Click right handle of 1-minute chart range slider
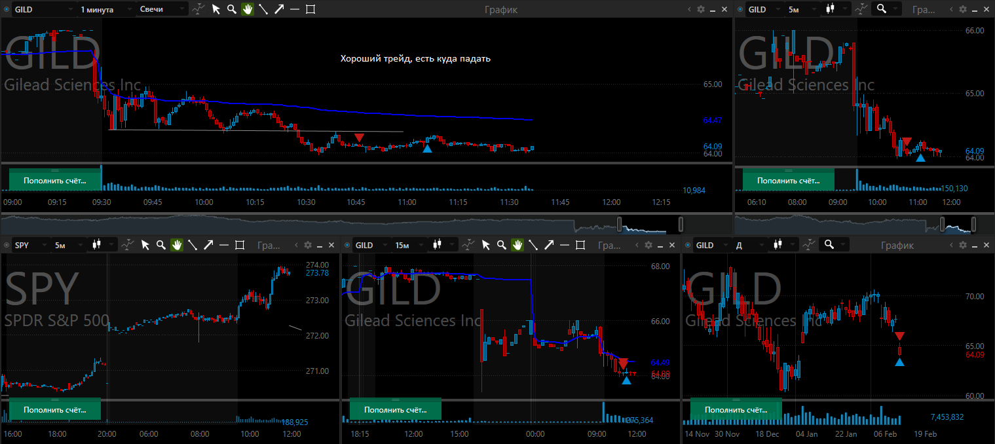 pos(681,225)
